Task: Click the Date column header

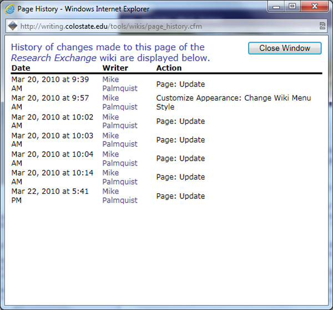Action: pos(21,68)
